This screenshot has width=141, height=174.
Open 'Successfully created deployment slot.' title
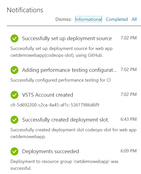(x=66, y=120)
